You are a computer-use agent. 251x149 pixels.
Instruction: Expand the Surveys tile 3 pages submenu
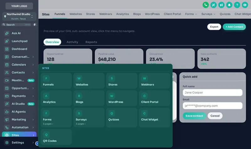click(x=81, y=124)
